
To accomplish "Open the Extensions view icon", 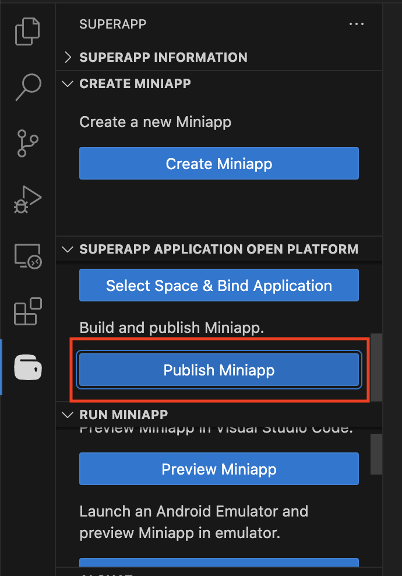I will tap(28, 311).
